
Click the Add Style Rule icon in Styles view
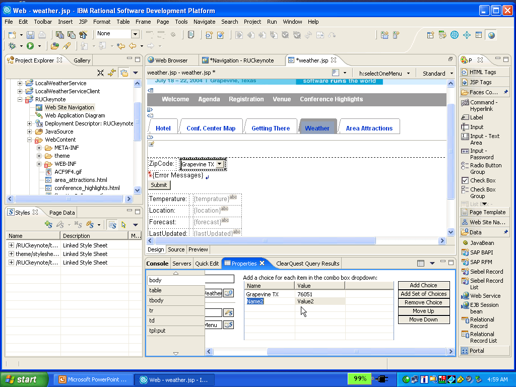pos(49,224)
